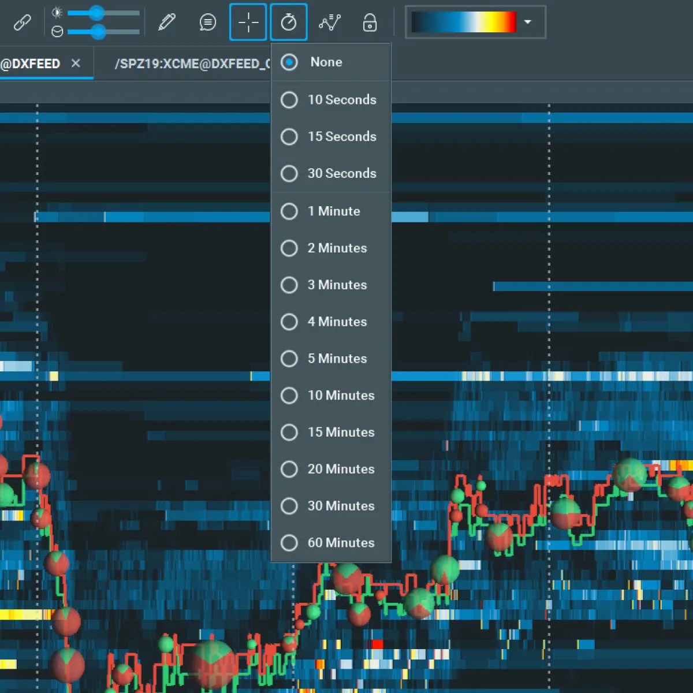Close the @DXFEED tab

tap(76, 63)
